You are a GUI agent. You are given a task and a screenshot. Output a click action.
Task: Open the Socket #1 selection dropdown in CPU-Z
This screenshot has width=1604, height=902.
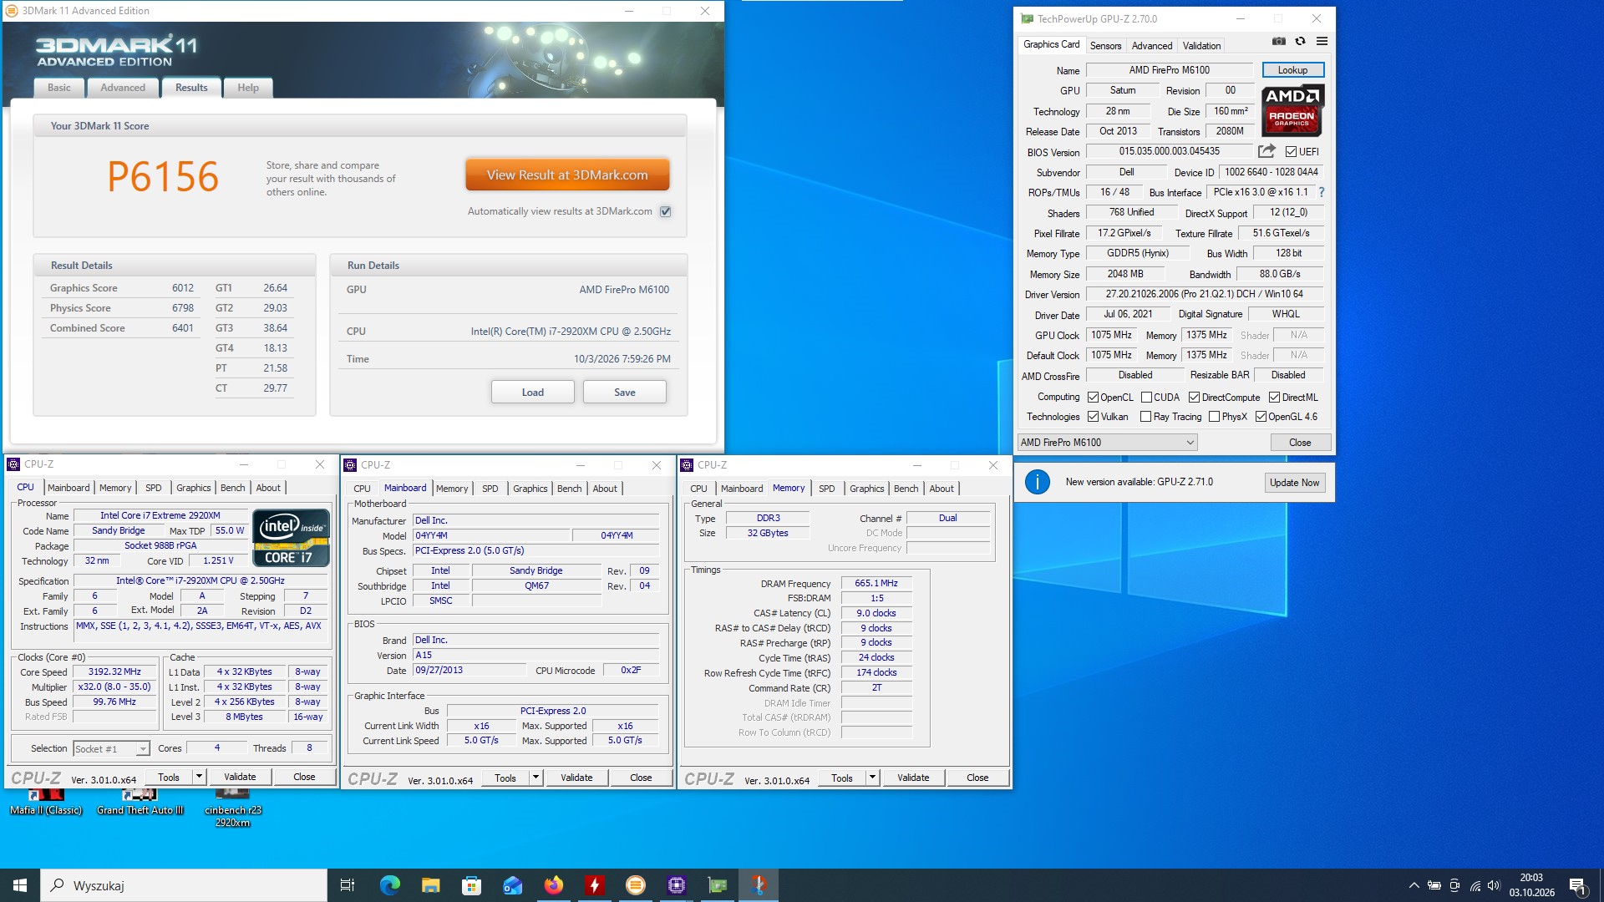(x=111, y=749)
